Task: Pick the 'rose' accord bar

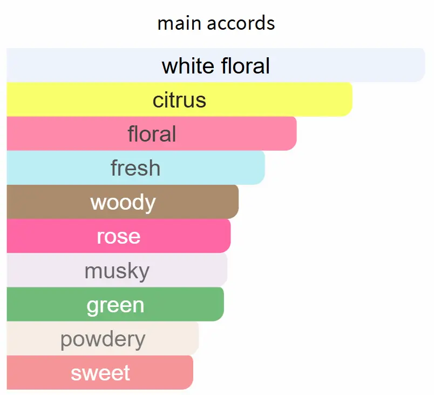Action: tap(119, 236)
